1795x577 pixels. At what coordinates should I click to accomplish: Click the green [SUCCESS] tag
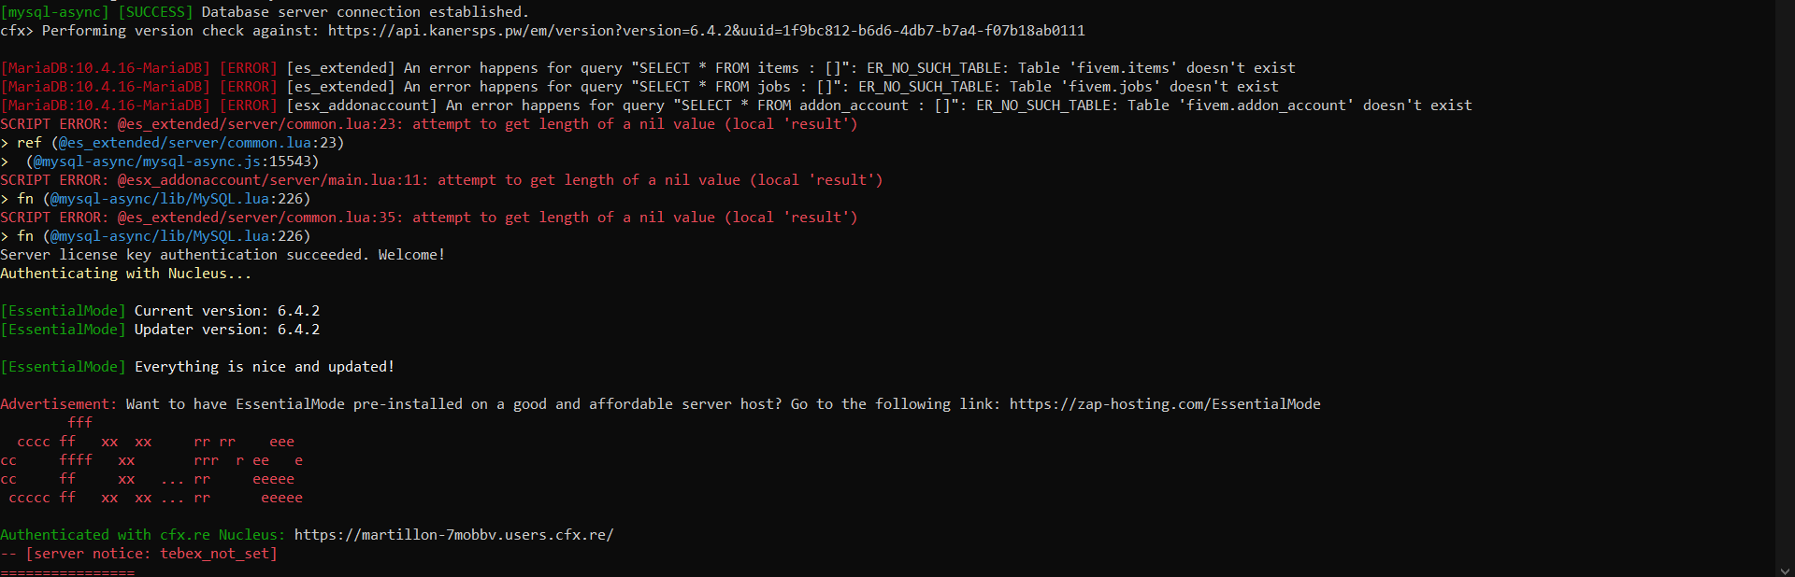pos(155,12)
